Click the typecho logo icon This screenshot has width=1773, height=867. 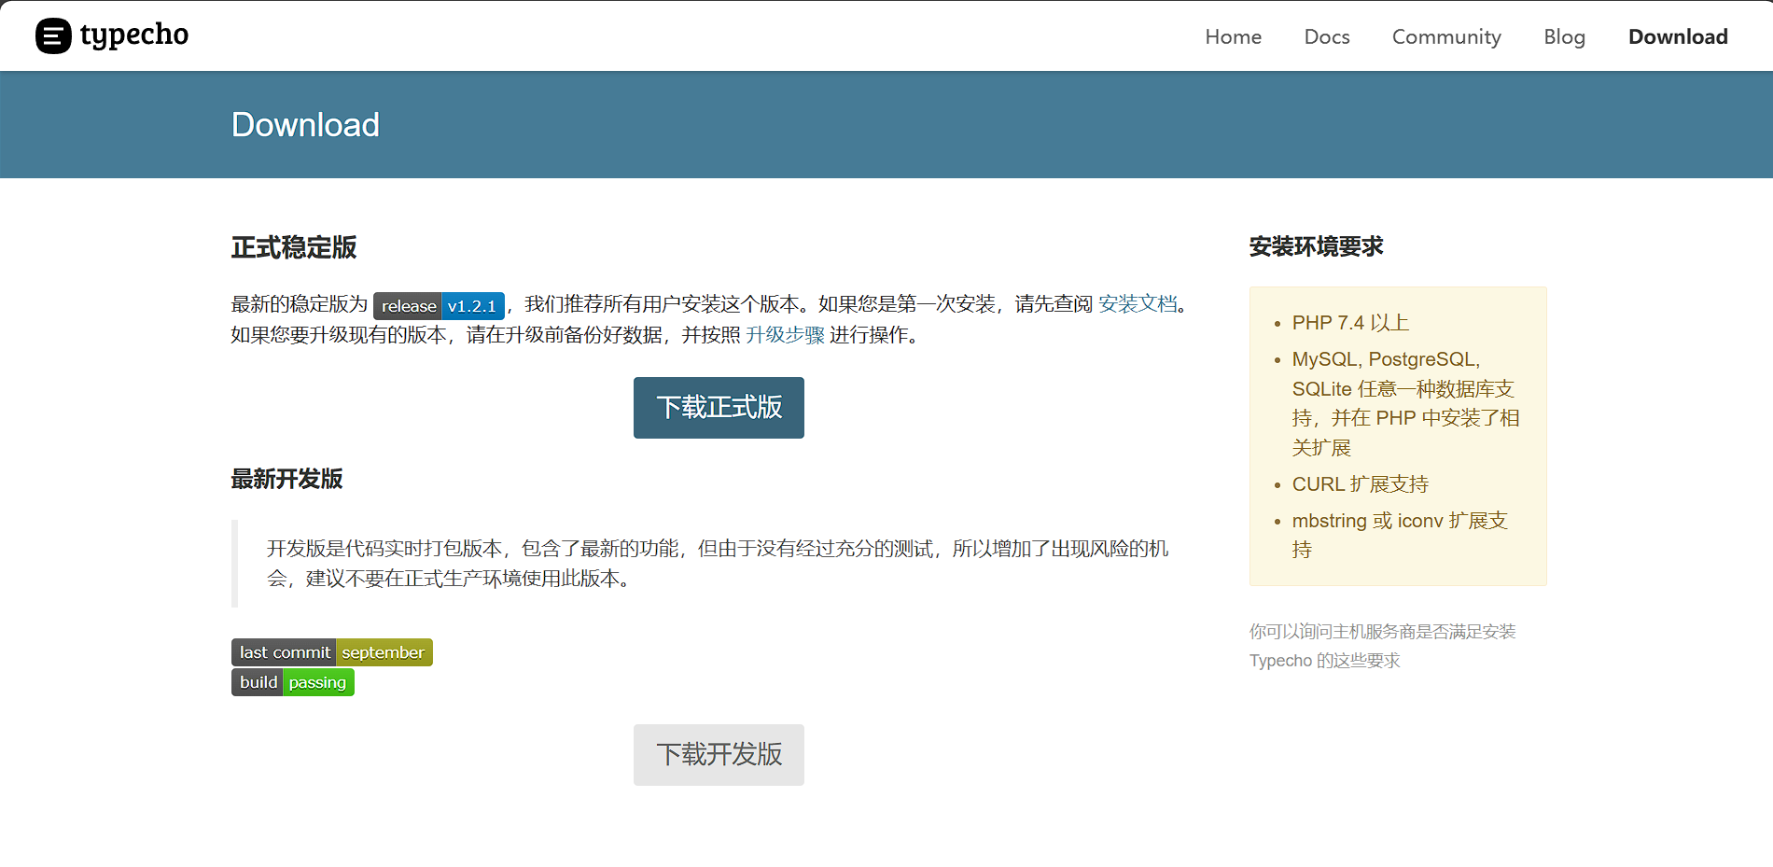pos(53,36)
